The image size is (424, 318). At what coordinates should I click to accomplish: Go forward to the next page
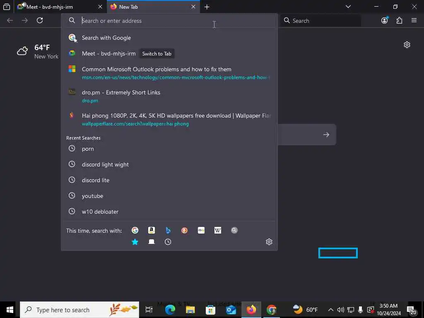tap(25, 20)
